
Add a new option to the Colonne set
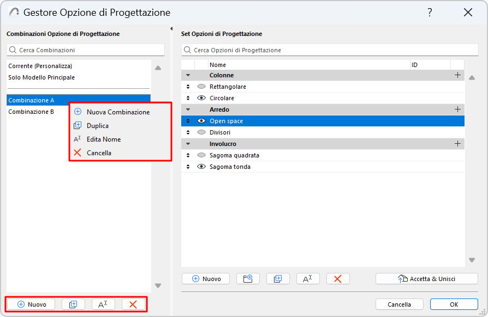457,75
